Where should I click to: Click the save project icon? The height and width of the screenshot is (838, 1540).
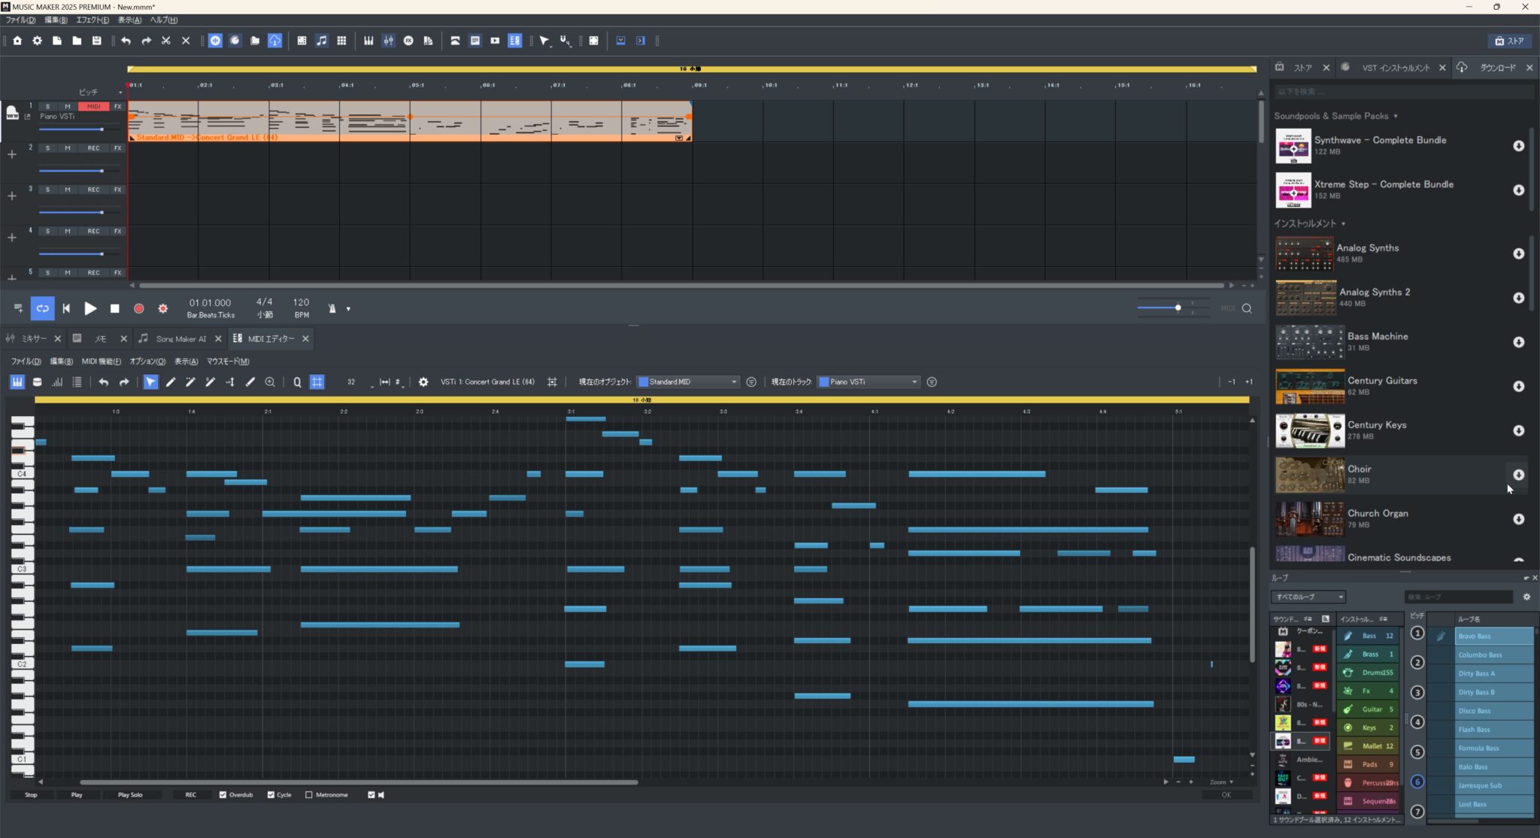point(96,41)
